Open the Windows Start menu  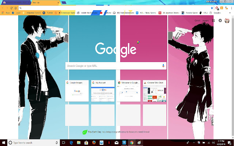4,143
